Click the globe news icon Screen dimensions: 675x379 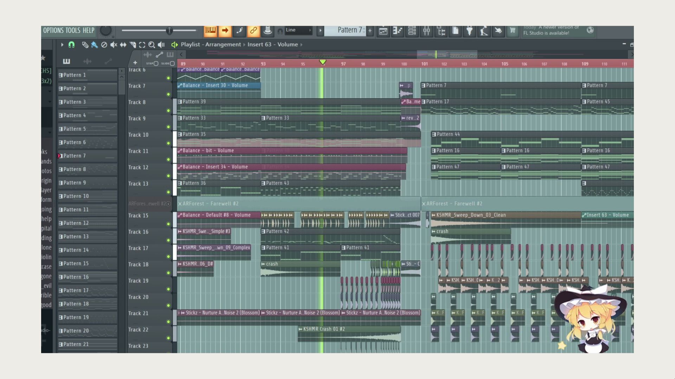pyautogui.click(x=590, y=30)
